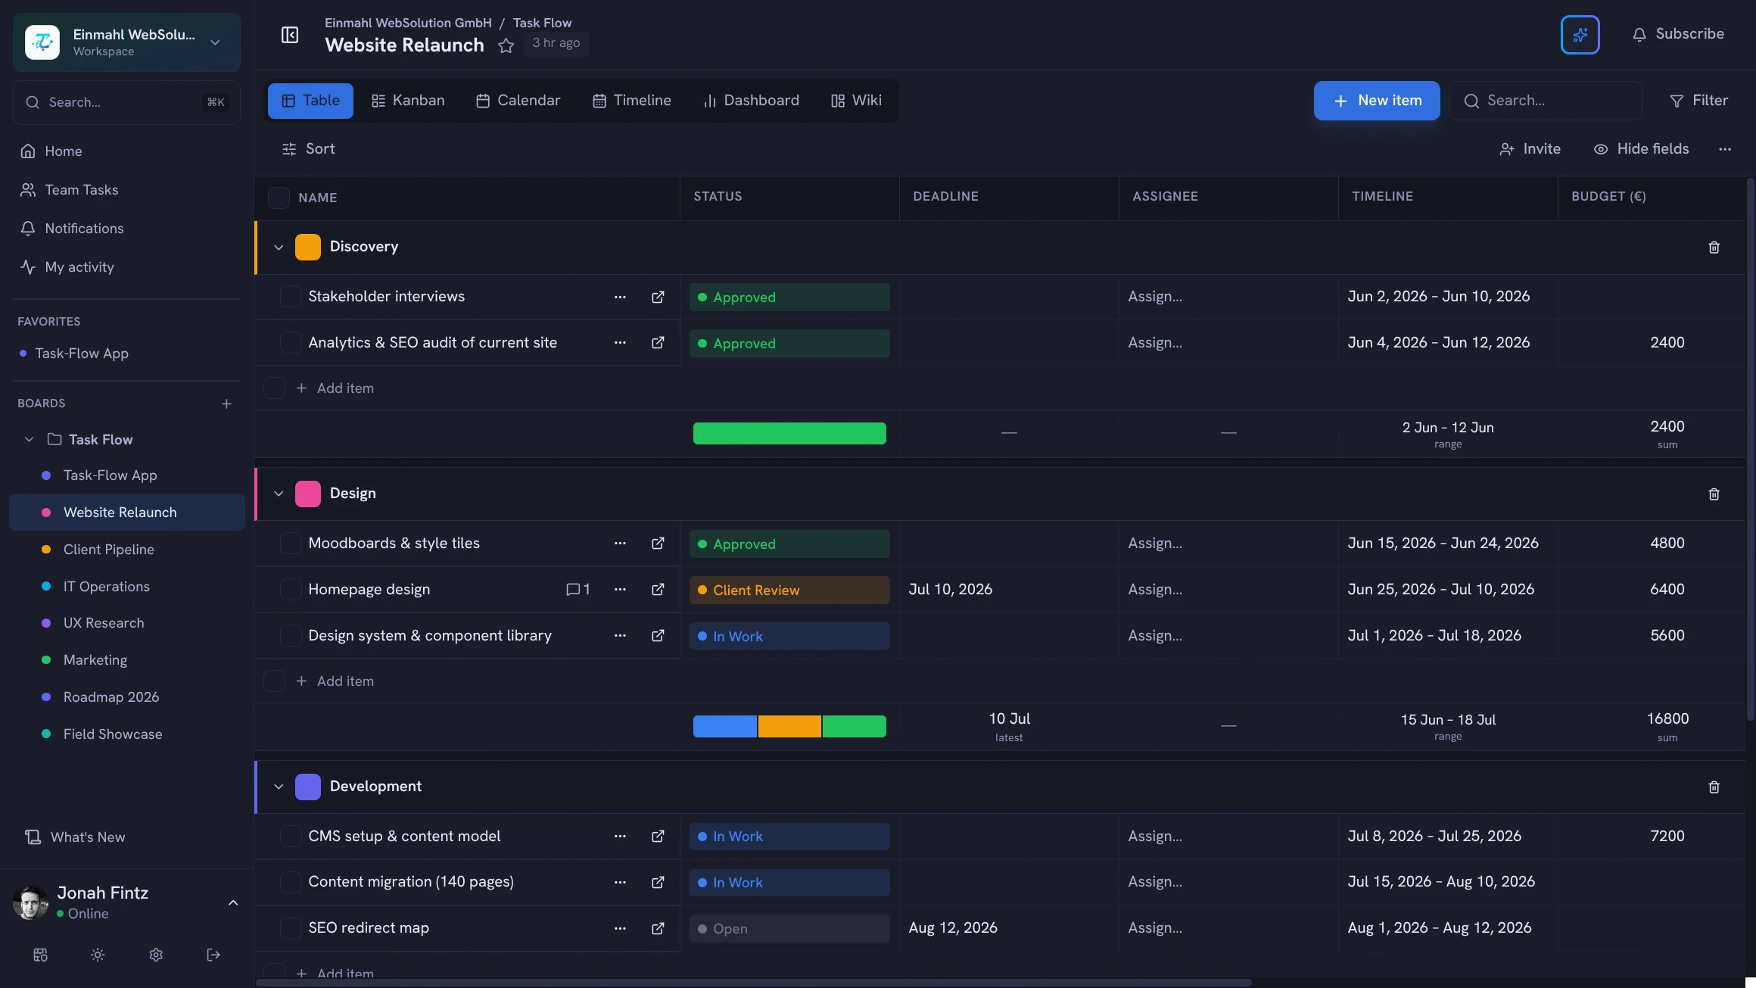Select all rows header checkbox
Image resolution: width=1756 pixels, height=988 pixels.
(x=279, y=198)
